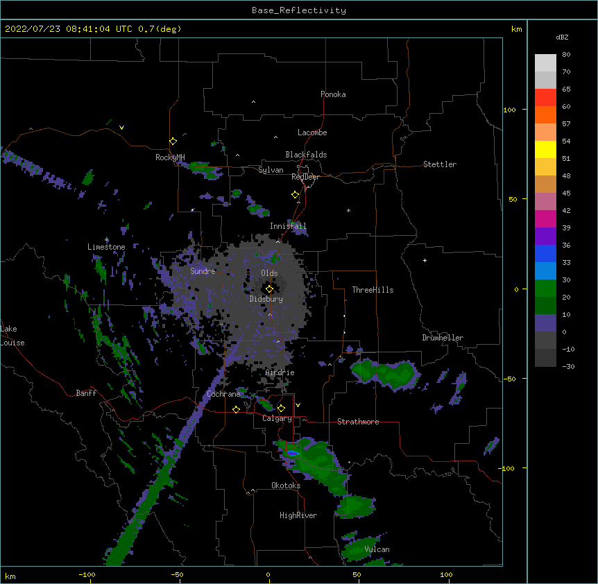The height and width of the screenshot is (584, 598).
Task: Click the yellow v marker northeast of Calgary
Action: tap(298, 405)
